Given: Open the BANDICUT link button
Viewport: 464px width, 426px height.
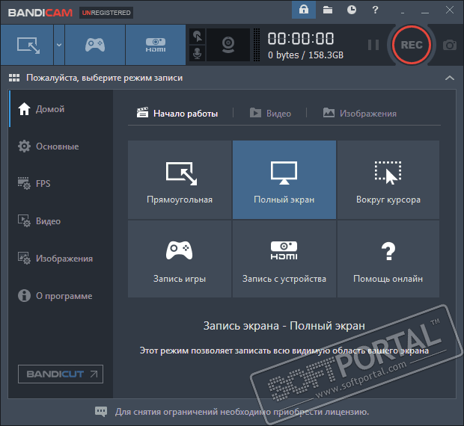Looking at the screenshot, I should pyautogui.click(x=61, y=374).
